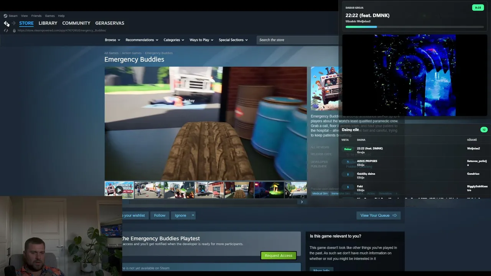Select the fifth screenshot thumbnail with wooden crate
The image size is (491, 276).
pos(239,190)
